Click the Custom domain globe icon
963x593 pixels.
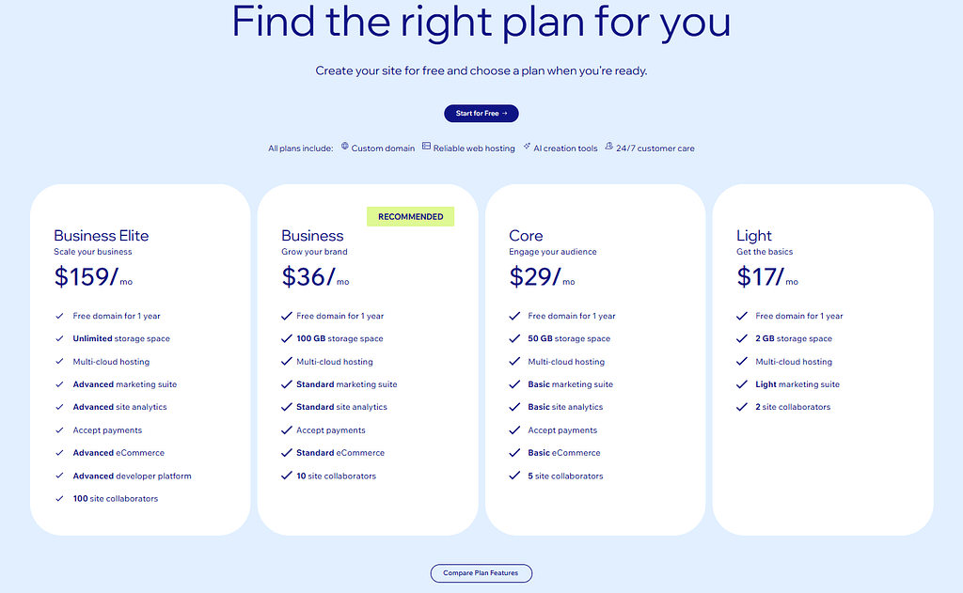[x=344, y=148]
